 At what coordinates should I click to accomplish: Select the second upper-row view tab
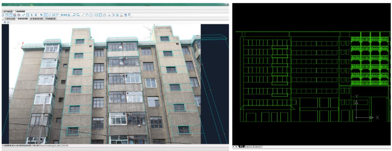click(x=20, y=11)
